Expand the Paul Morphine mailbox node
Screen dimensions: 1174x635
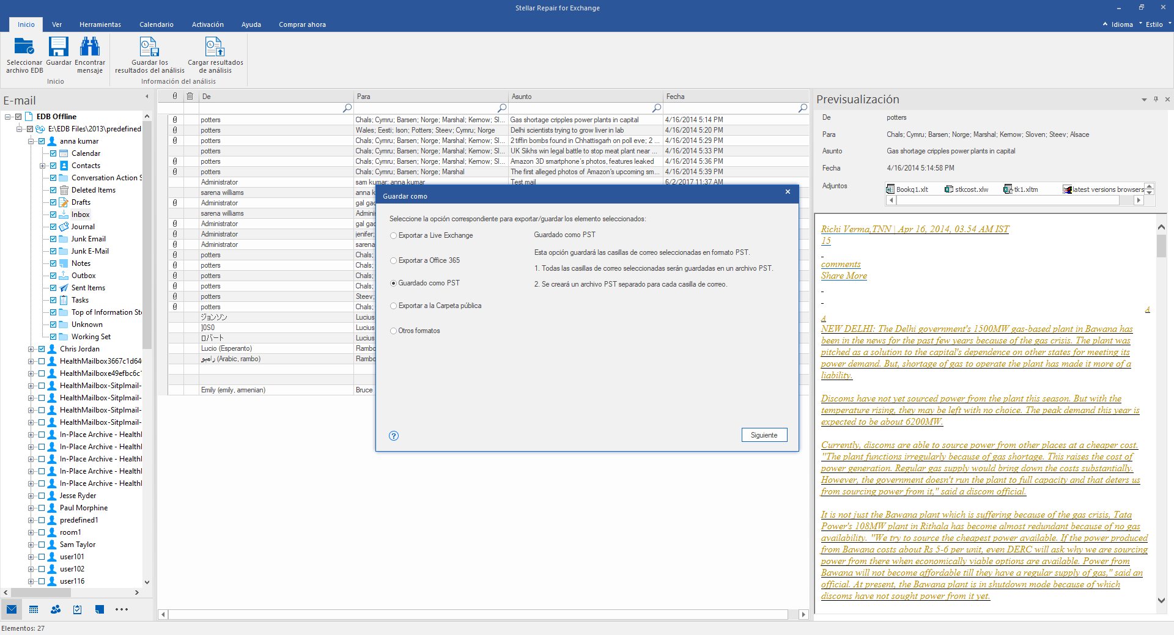pyautogui.click(x=31, y=508)
